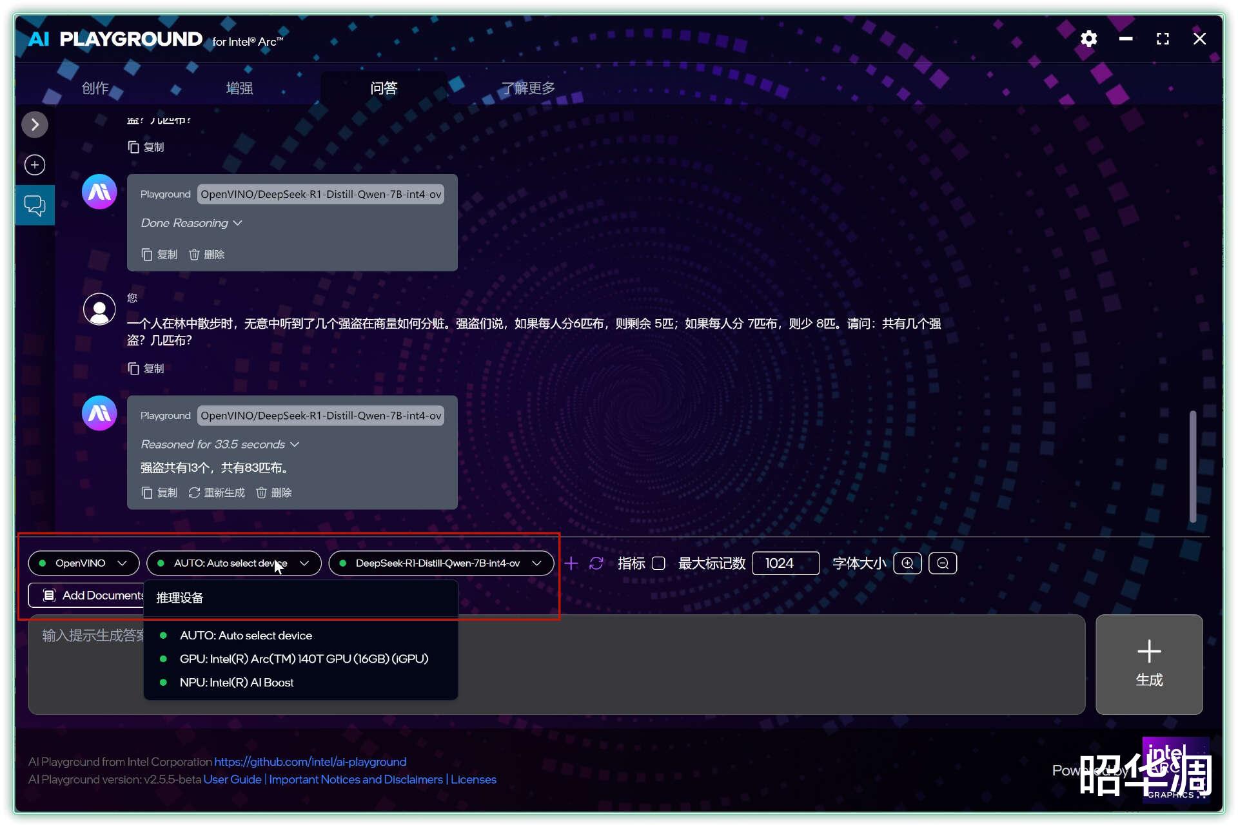
Task: Expand the left sidebar with arrow icon
Action: pyautogui.click(x=35, y=124)
